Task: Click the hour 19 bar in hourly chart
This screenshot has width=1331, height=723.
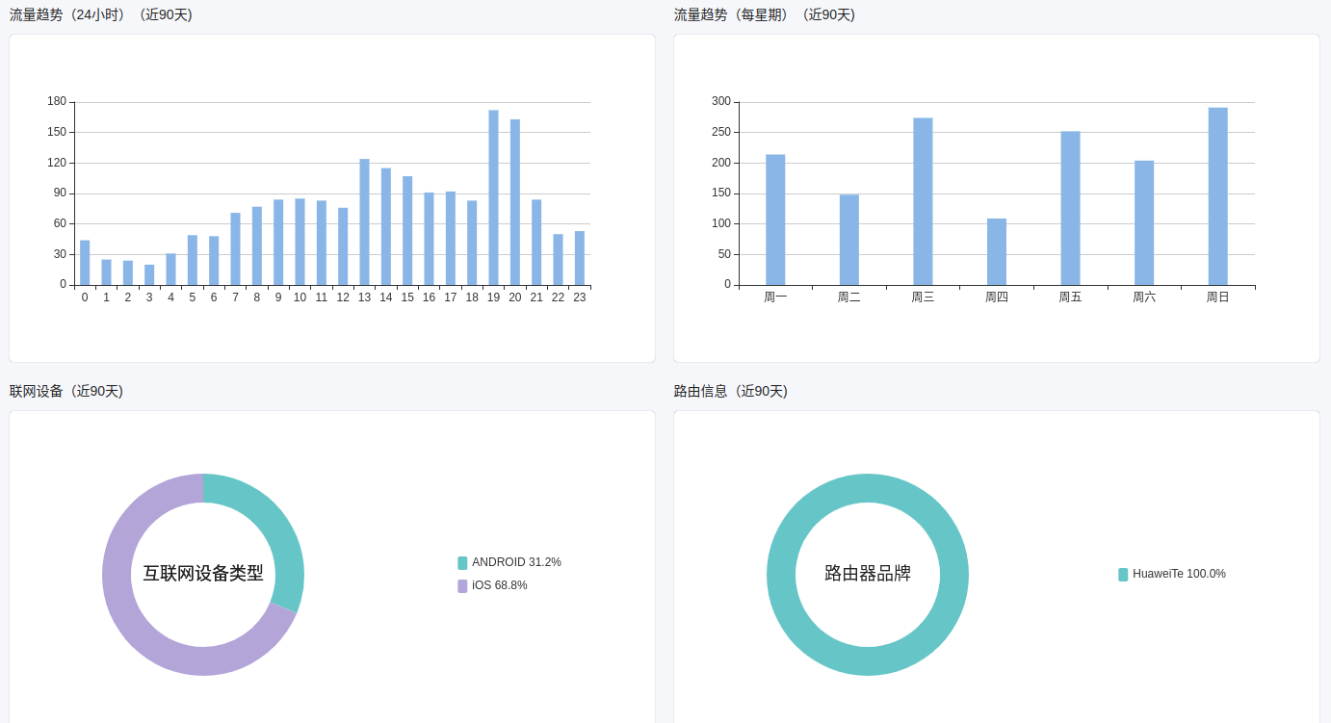Action: [493, 197]
